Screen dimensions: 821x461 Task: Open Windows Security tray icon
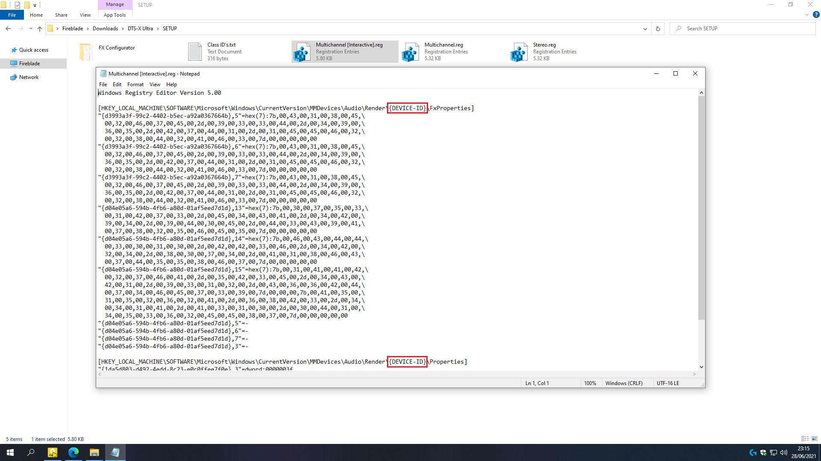[763, 452]
